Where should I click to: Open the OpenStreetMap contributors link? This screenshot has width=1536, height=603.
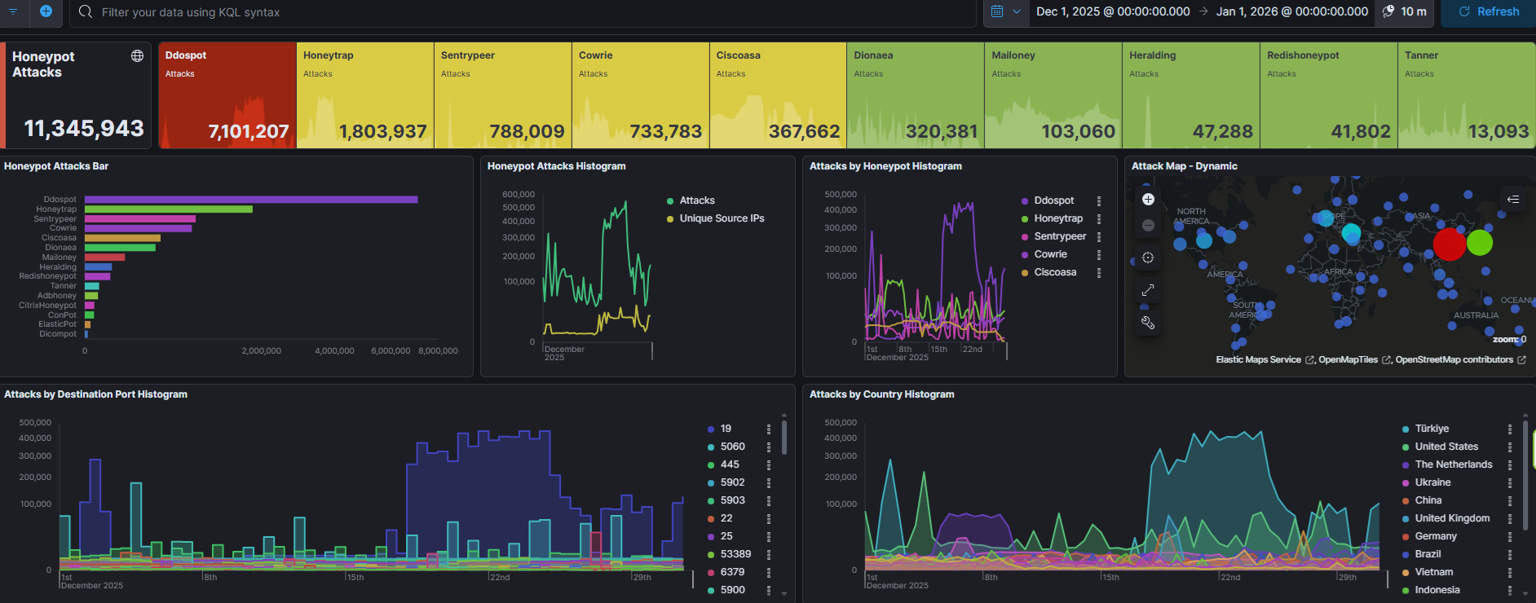[x=1454, y=359]
